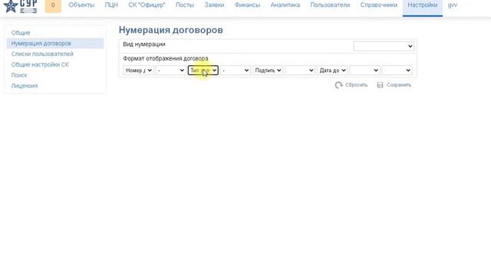Go to the ПЦН section
Screen dimensions: 491x276
(x=111, y=5)
